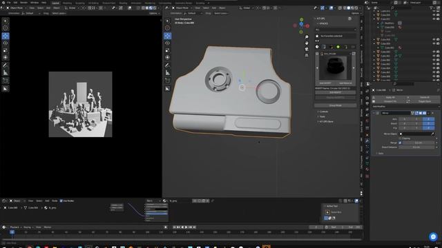Click the favorites star icon in KPACKS

click(317, 36)
